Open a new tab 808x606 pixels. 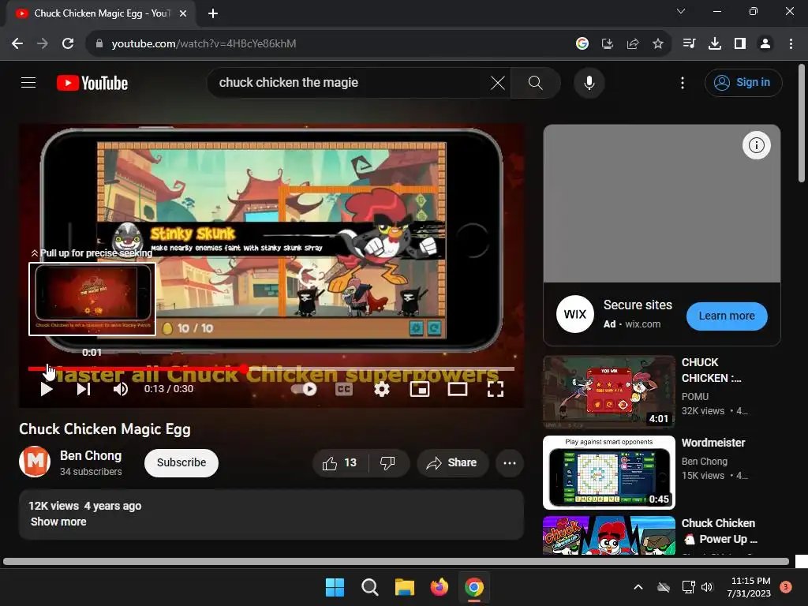pyautogui.click(x=213, y=13)
